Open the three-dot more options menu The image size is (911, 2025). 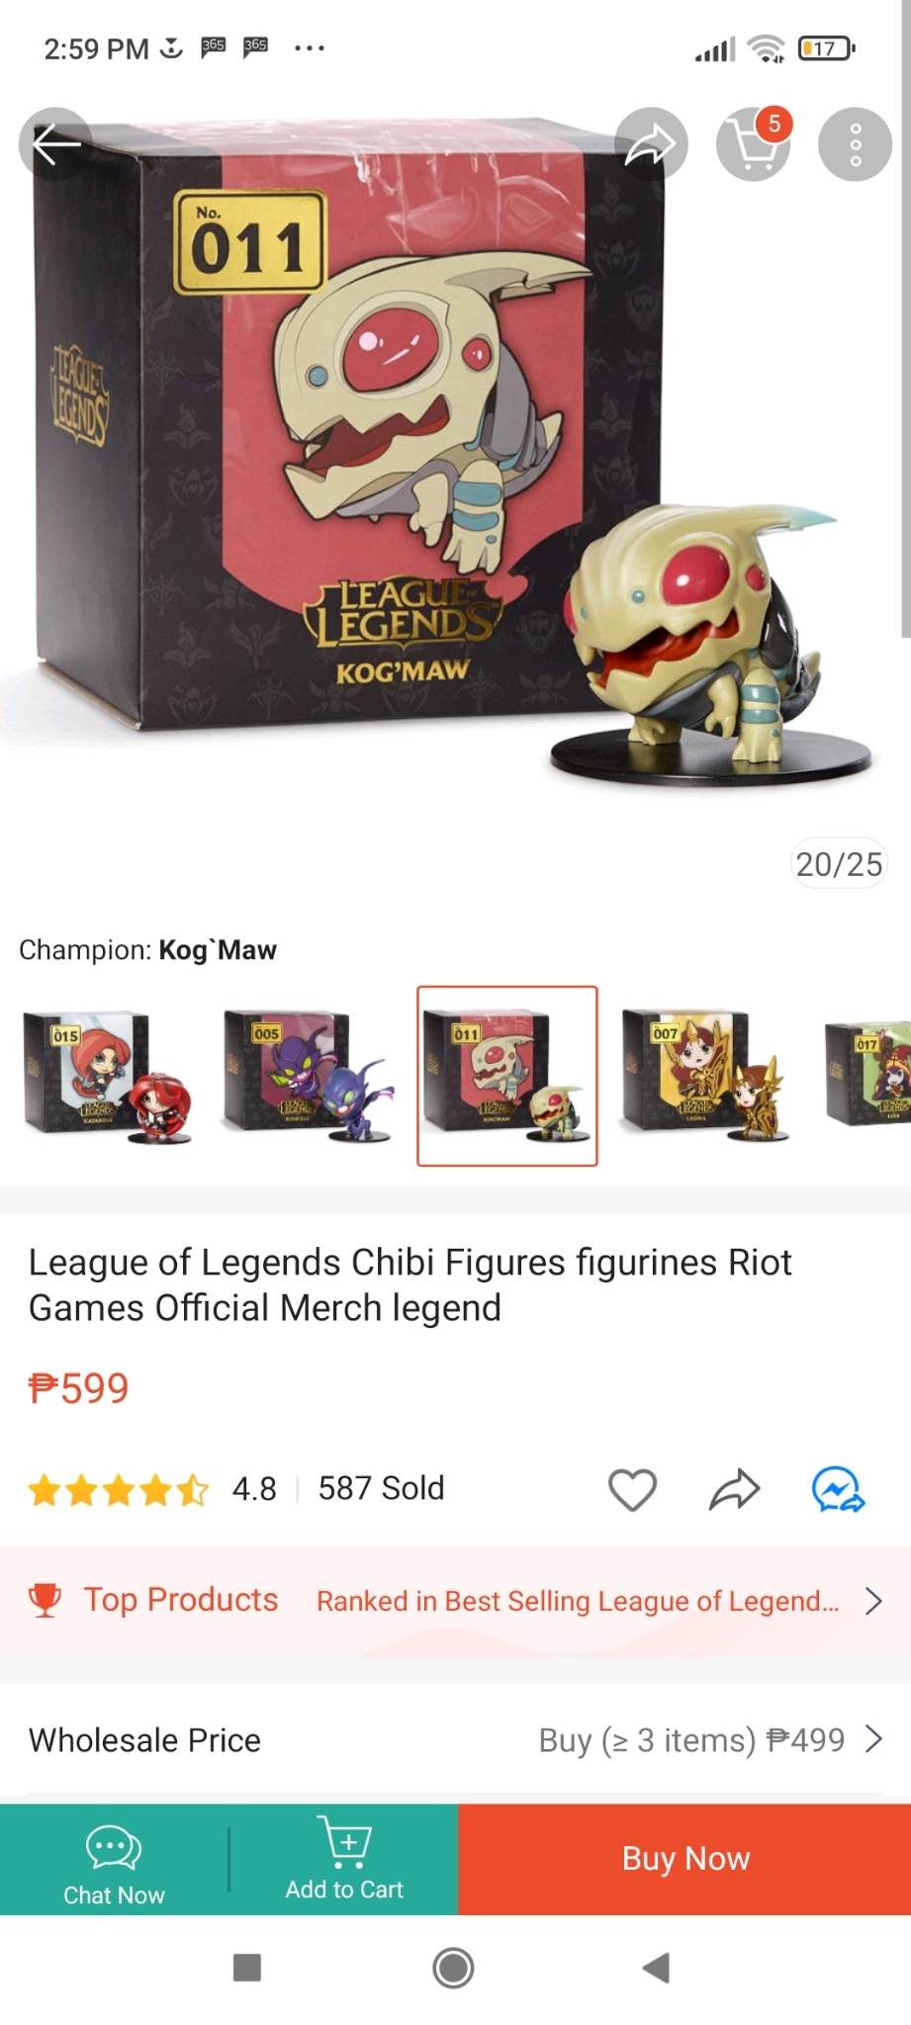point(856,144)
